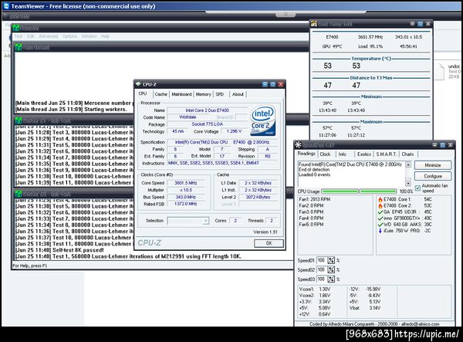Click Speed01 spinner arrows in SpeedFan
Viewport: 463px width, 342px height.
[331, 260]
